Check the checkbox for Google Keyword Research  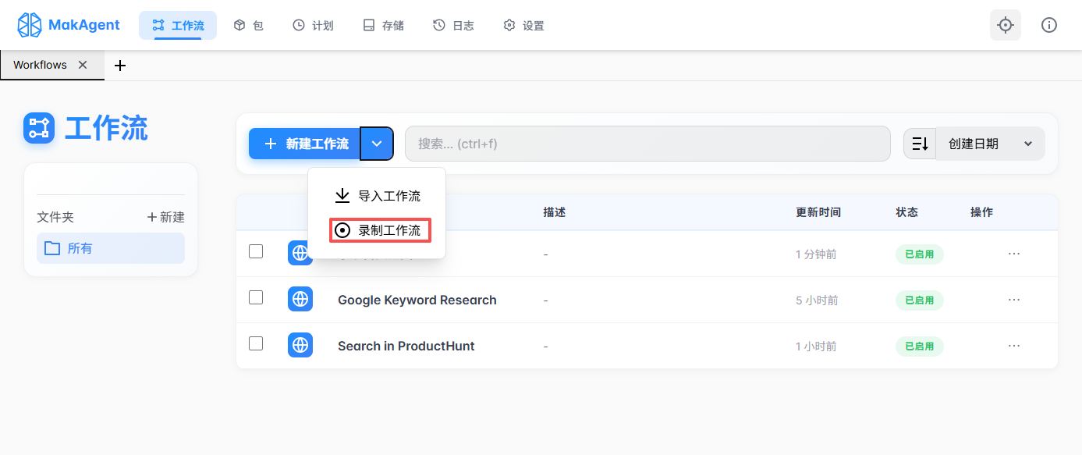(256, 299)
